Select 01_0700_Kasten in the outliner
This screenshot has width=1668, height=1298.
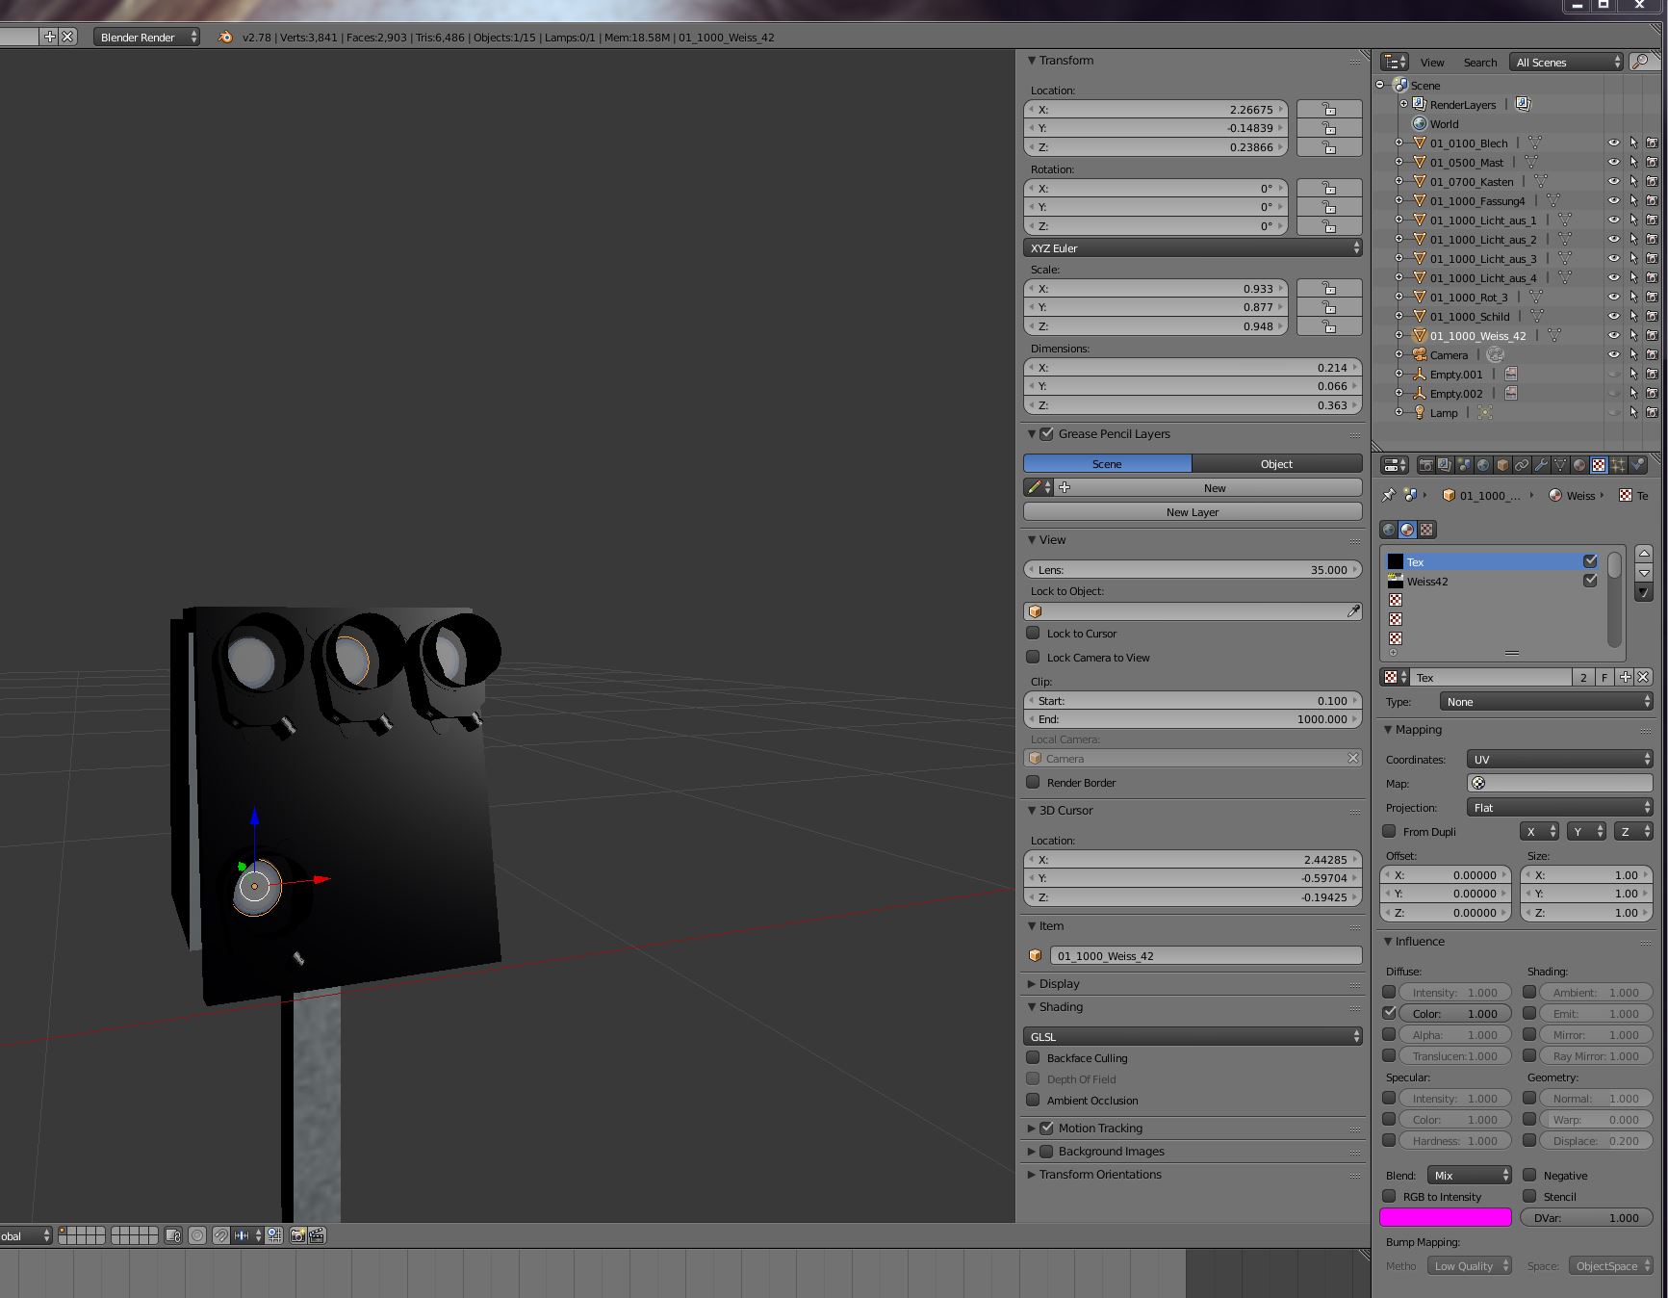pyautogui.click(x=1471, y=182)
